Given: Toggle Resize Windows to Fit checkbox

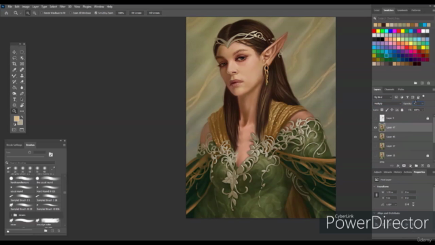Looking at the screenshot, I should click(x=41, y=13).
